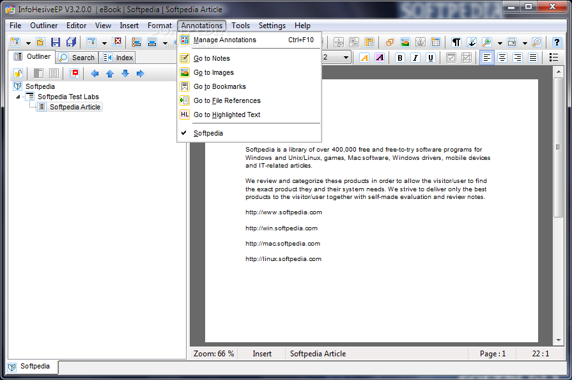Toggle the anchor marker visibility icon
The height and width of the screenshot is (380, 572).
pos(471,42)
